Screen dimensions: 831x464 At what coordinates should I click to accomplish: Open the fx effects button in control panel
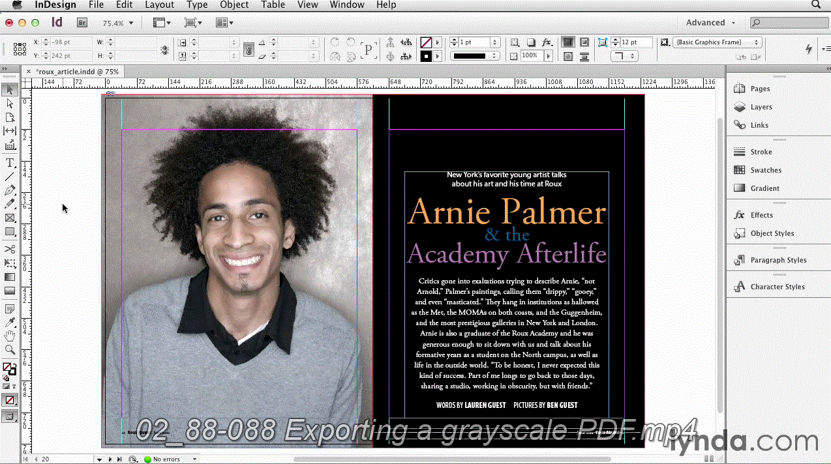(547, 42)
